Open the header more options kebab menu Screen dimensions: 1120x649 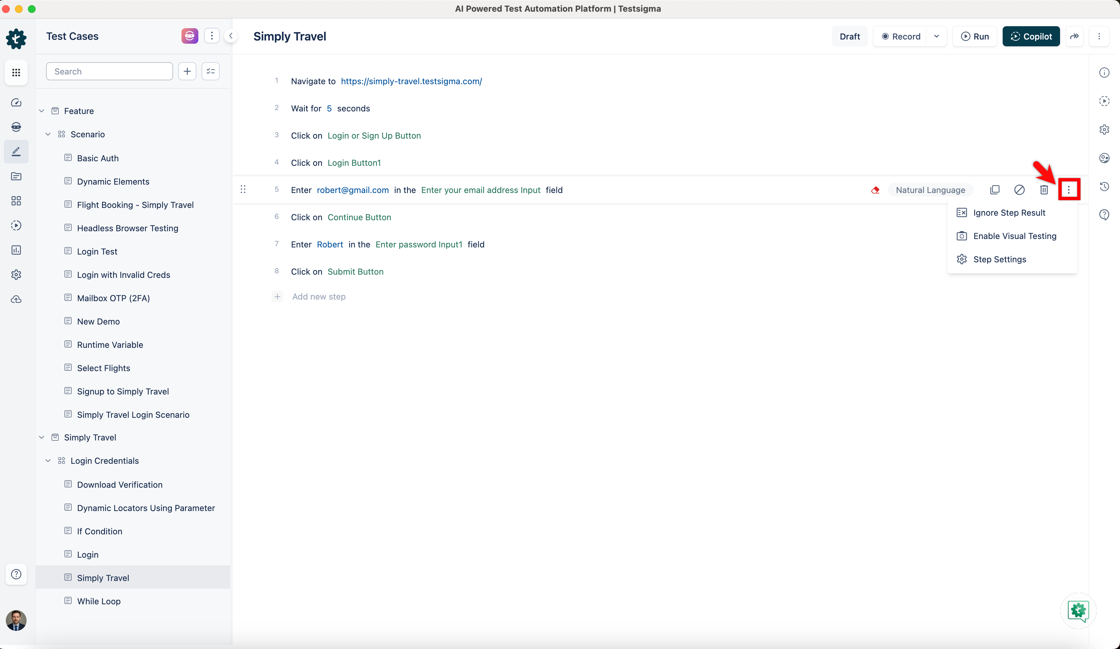[x=1099, y=36]
